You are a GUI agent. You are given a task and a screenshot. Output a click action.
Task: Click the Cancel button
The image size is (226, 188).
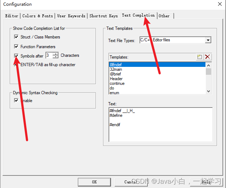(131, 182)
